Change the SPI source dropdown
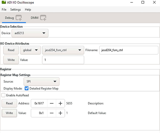The image size is (160, 133). (x=41, y=82)
